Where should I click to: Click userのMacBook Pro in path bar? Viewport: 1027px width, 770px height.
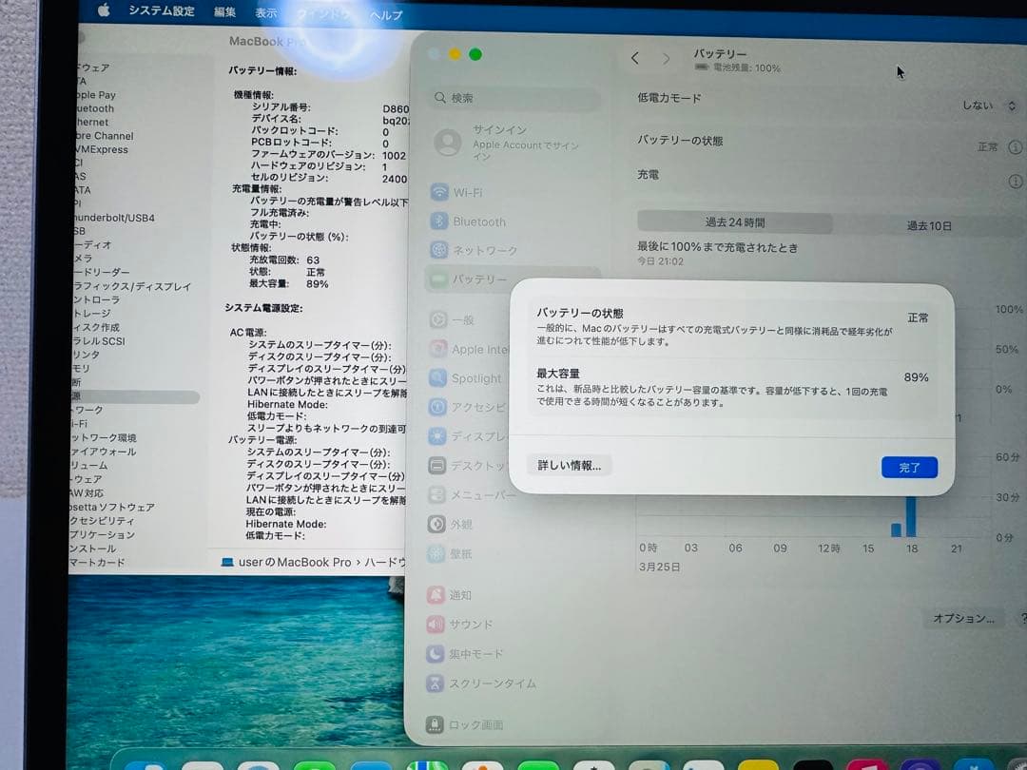[x=286, y=563]
